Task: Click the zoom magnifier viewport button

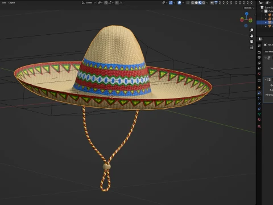Action: (x=251, y=30)
